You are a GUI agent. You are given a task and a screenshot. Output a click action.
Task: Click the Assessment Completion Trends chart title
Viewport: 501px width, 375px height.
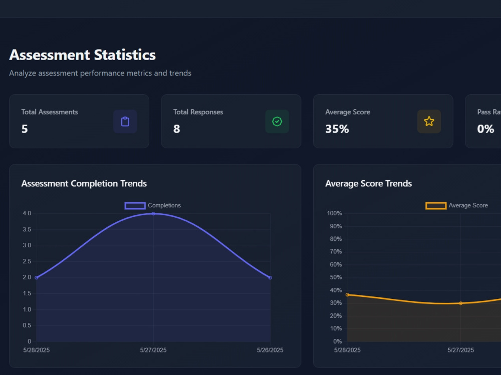(84, 184)
